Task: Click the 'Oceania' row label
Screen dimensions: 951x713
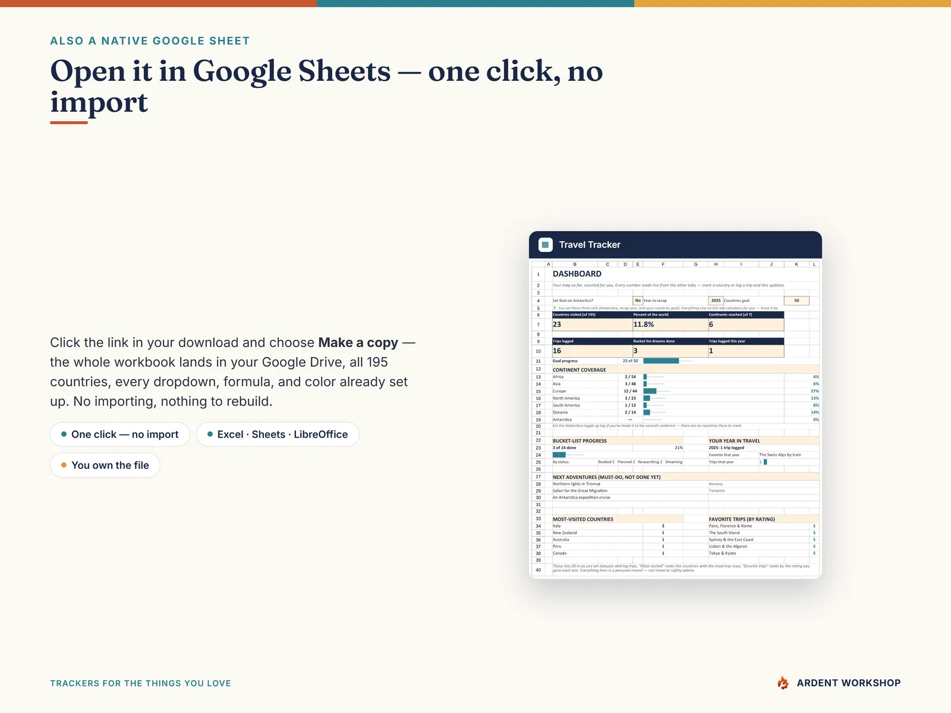Action: [560, 412]
